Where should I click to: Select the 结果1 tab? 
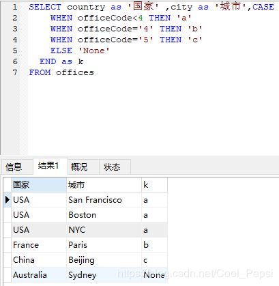click(x=50, y=166)
